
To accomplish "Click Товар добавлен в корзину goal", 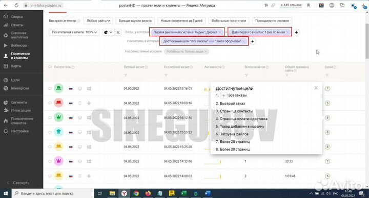I will 242,126.
